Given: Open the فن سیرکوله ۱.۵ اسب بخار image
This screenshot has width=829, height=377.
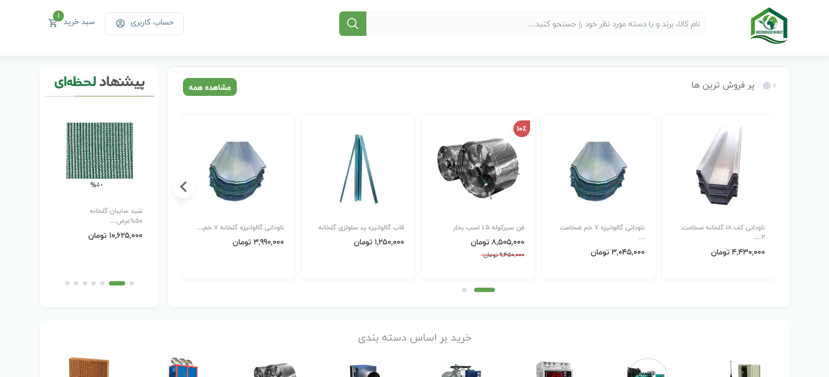Looking at the screenshot, I should coord(478,168).
